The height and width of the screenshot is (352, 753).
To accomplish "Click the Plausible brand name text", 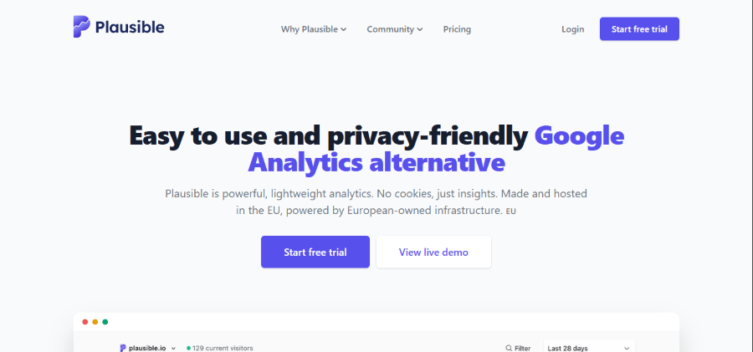I will 129,28.
